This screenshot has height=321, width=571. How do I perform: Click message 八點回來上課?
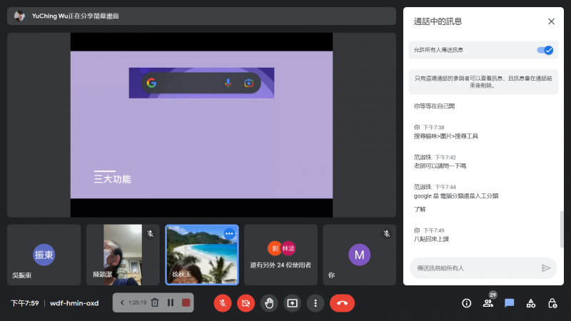[431, 239]
